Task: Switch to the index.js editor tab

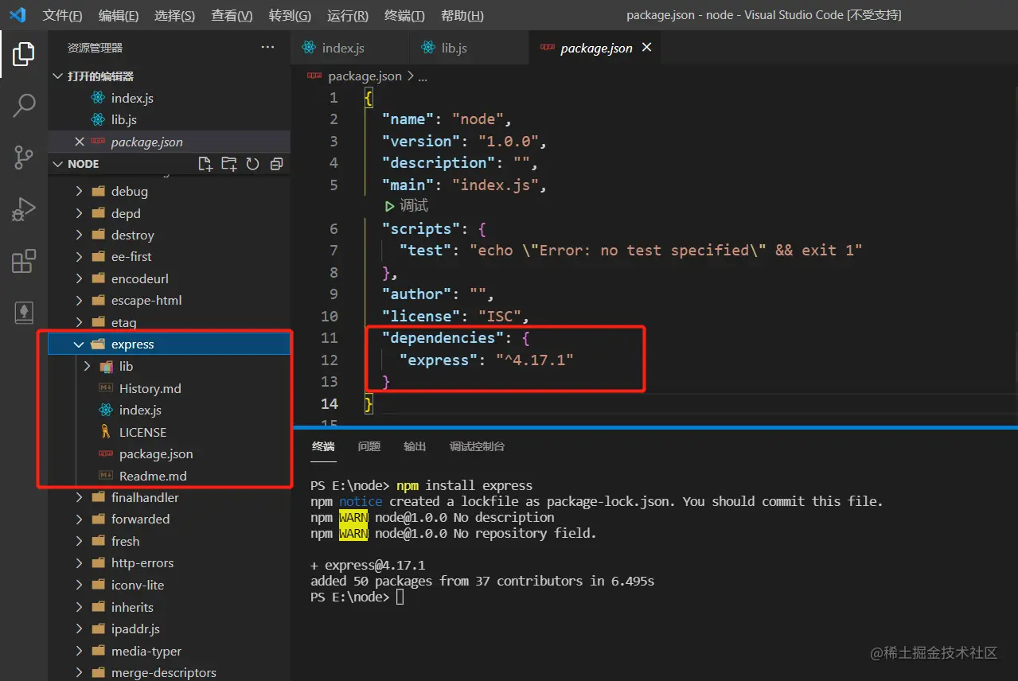Action: coord(350,48)
